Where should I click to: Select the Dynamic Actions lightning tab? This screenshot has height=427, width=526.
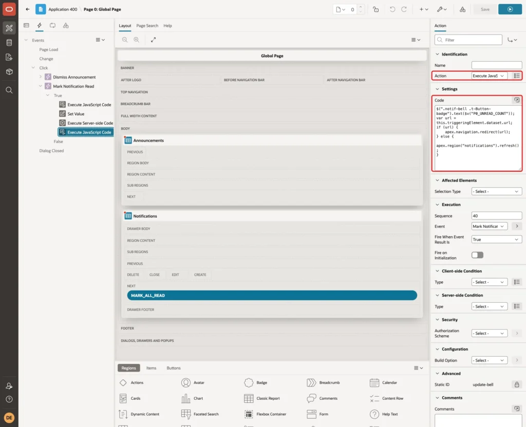(x=40, y=26)
